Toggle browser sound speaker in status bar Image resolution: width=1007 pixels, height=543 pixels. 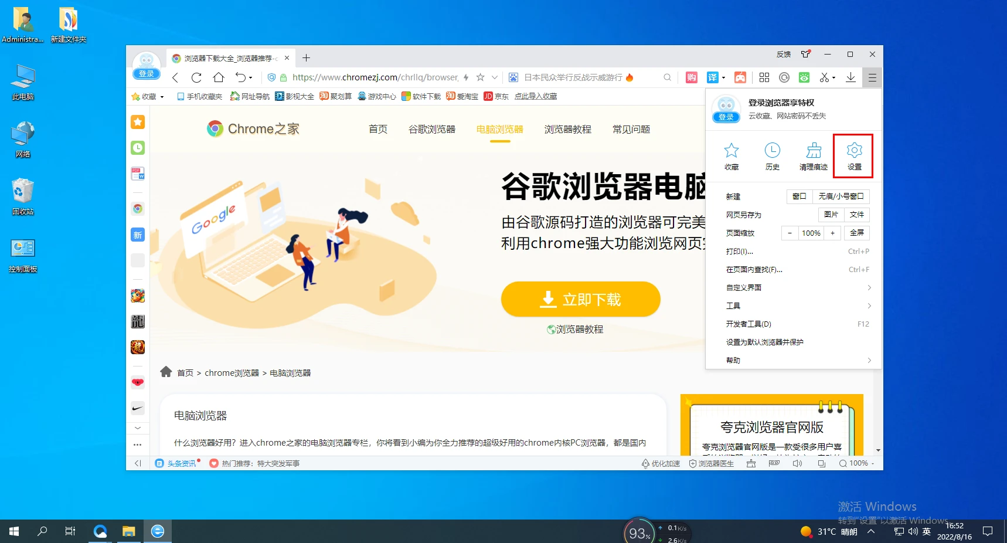tap(797, 463)
